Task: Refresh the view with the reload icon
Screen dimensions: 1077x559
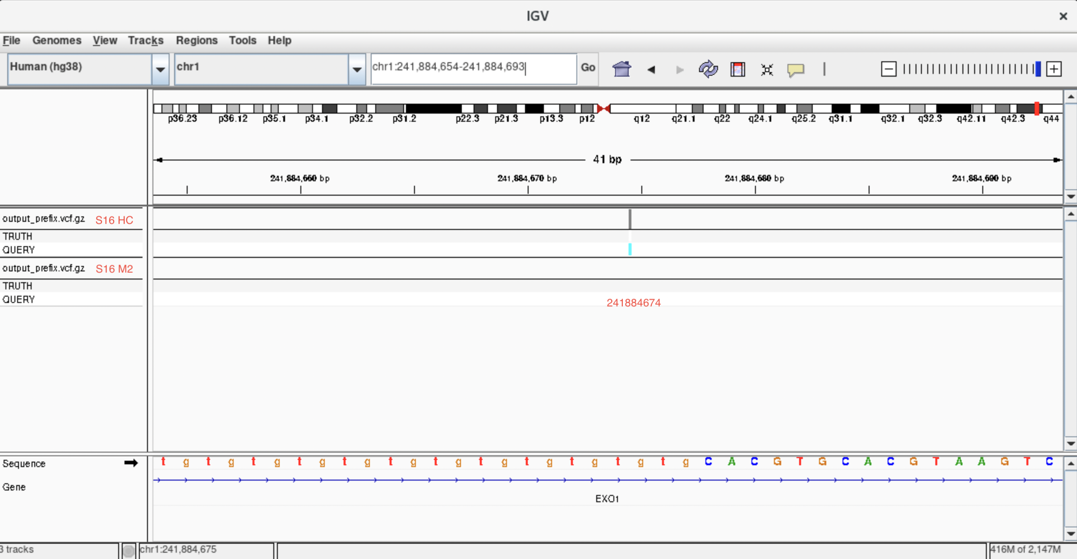Action: click(708, 69)
